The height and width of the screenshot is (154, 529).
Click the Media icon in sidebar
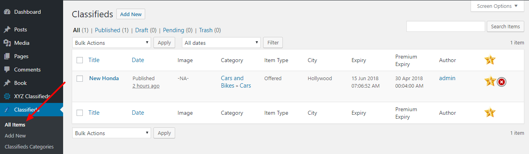tap(7, 43)
